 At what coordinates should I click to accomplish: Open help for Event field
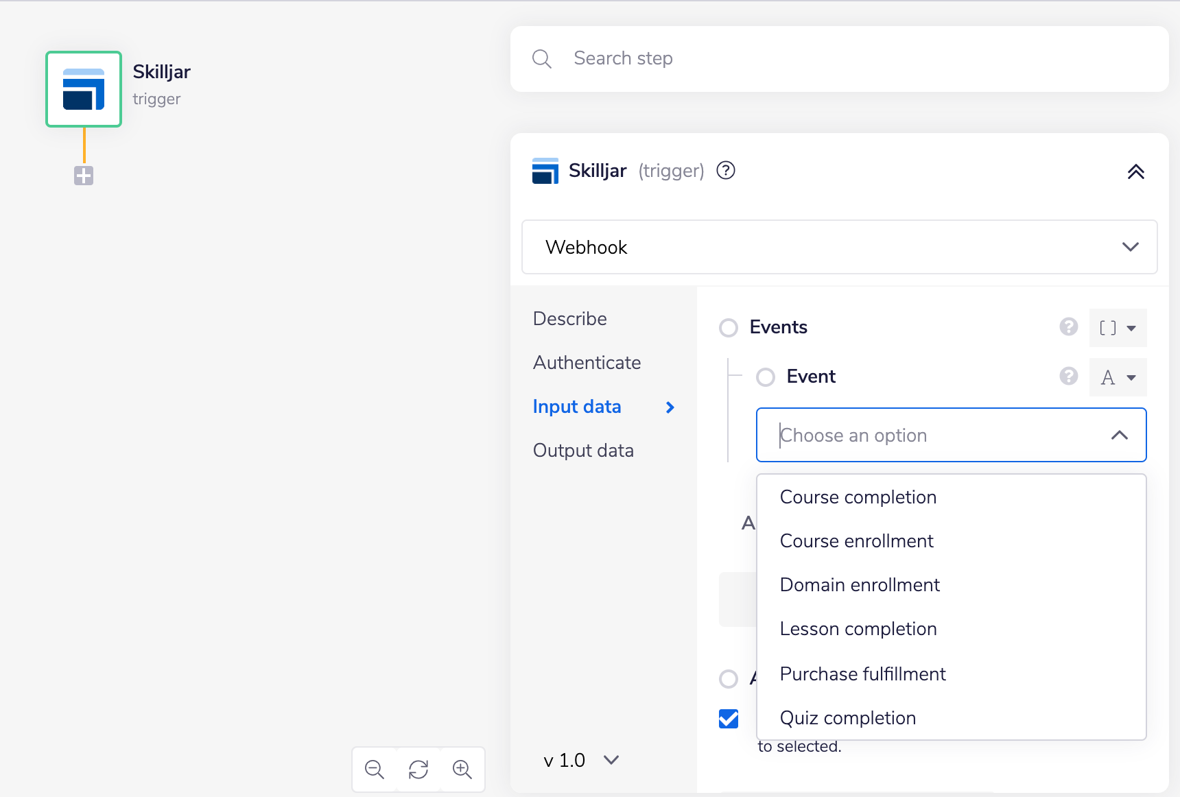(1069, 376)
